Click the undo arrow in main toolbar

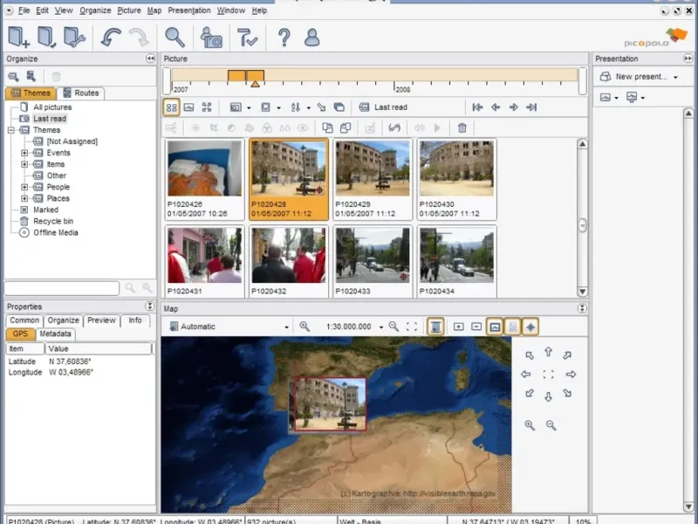(x=111, y=37)
